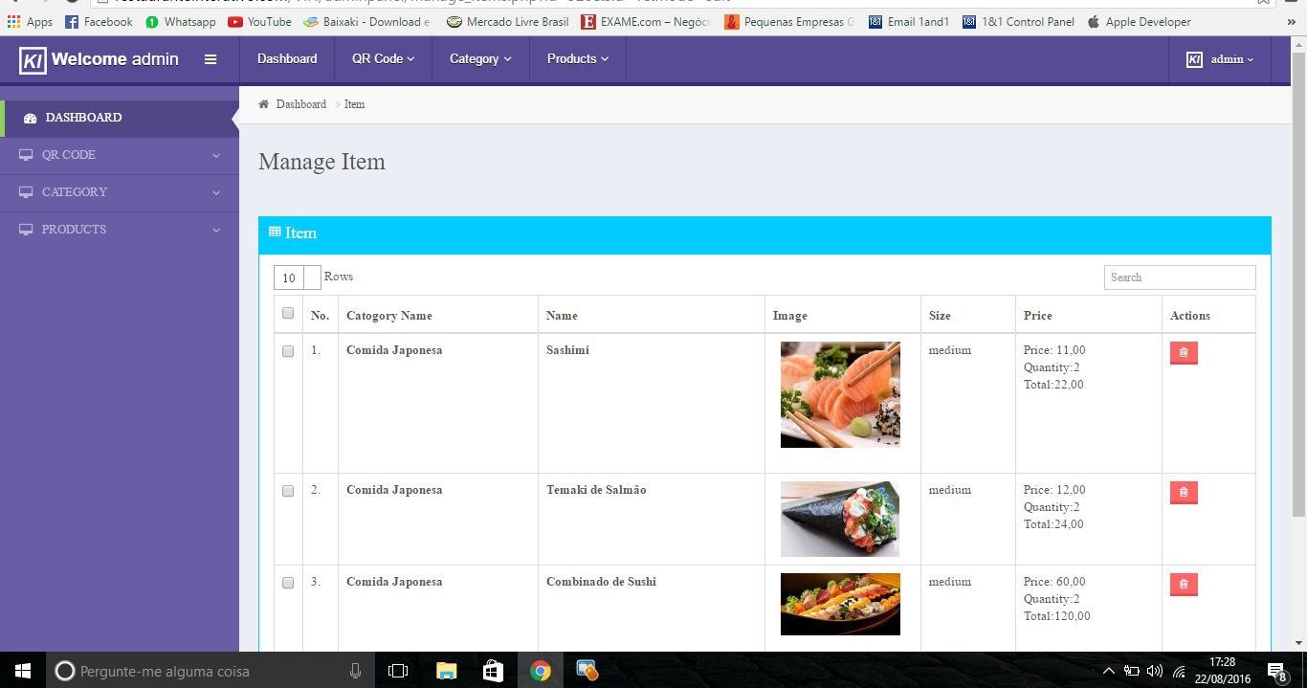Click the home icon in breadcrumb
Image resolution: width=1307 pixels, height=688 pixels.
coord(264,103)
